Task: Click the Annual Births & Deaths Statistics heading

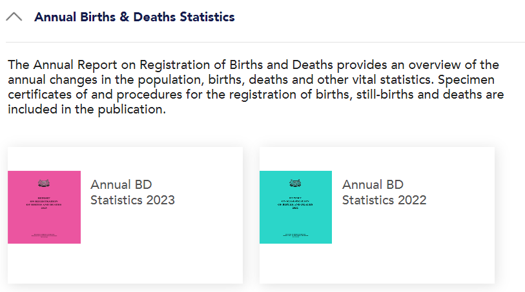Action: (134, 17)
